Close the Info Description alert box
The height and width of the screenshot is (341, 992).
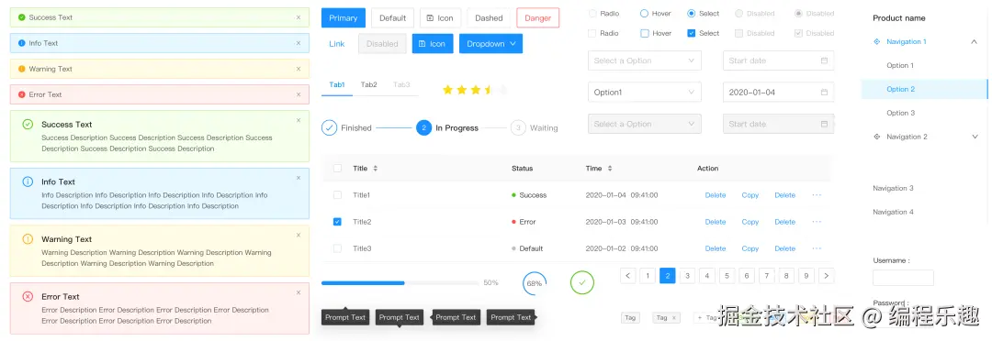[x=299, y=178]
